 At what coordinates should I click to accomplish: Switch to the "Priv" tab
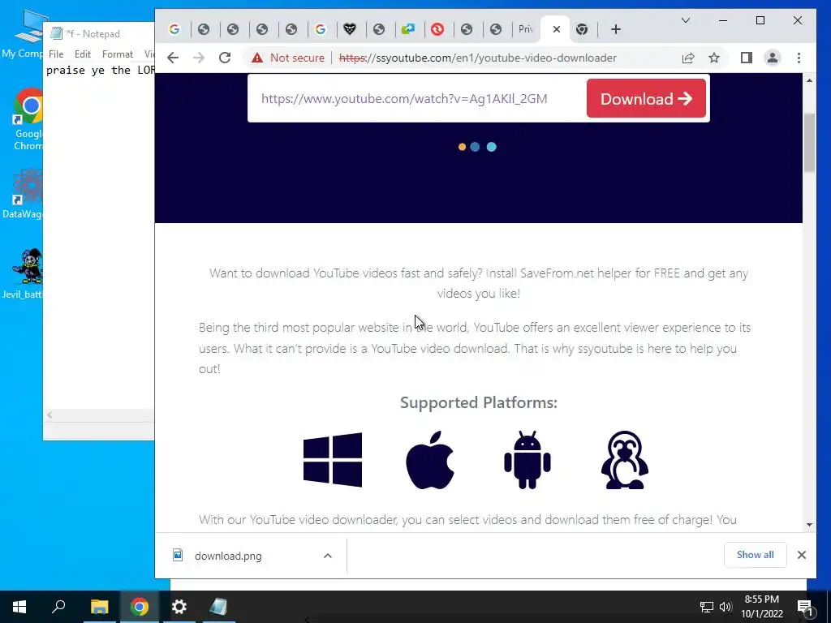[525, 30]
